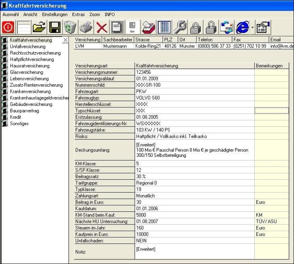
Task: Open the Ansicht menu
Action: (x=30, y=14)
